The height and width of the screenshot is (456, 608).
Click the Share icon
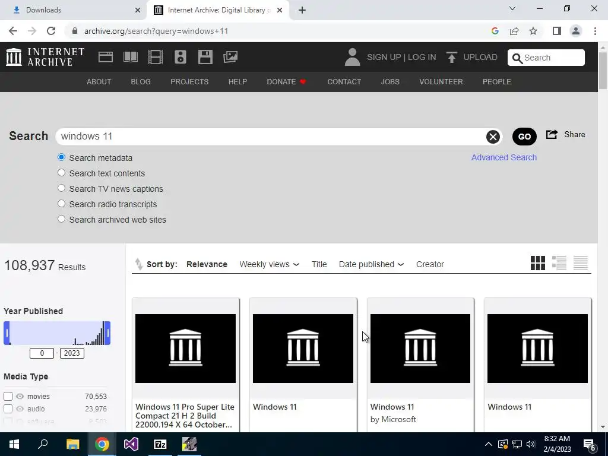pyautogui.click(x=552, y=135)
